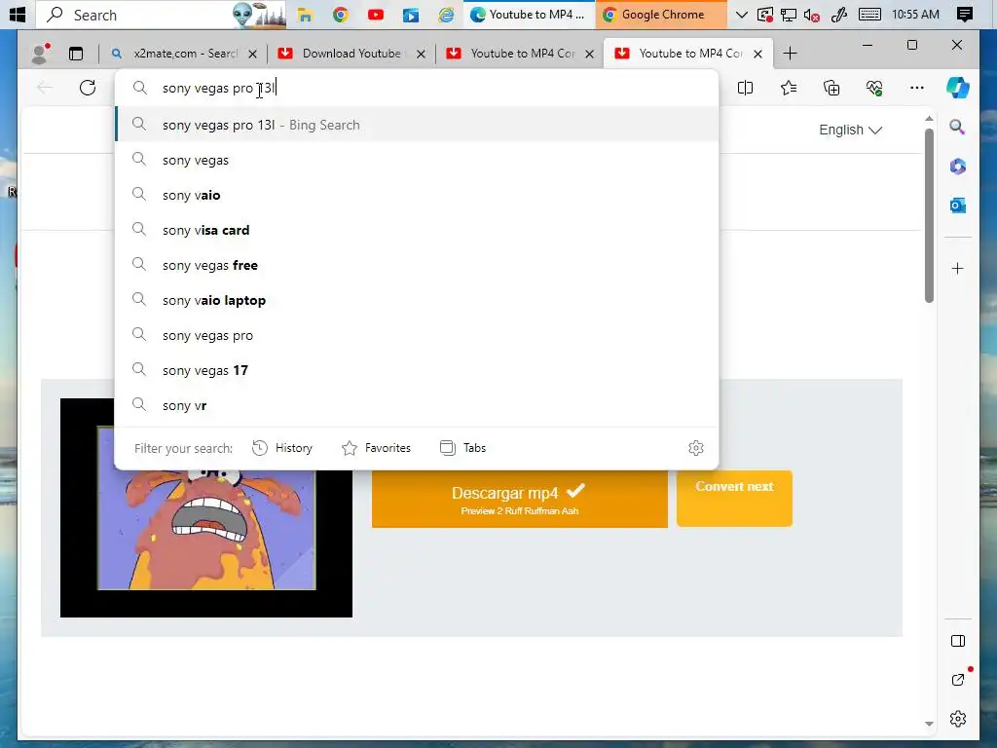Image resolution: width=997 pixels, height=748 pixels.
Task: Open the Settings and more ellipsis menu
Action: (x=917, y=88)
